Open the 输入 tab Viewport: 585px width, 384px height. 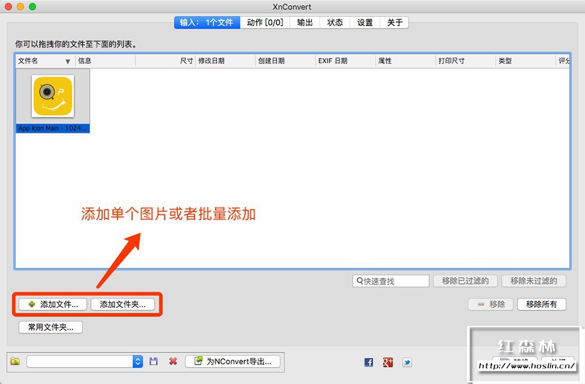click(207, 22)
